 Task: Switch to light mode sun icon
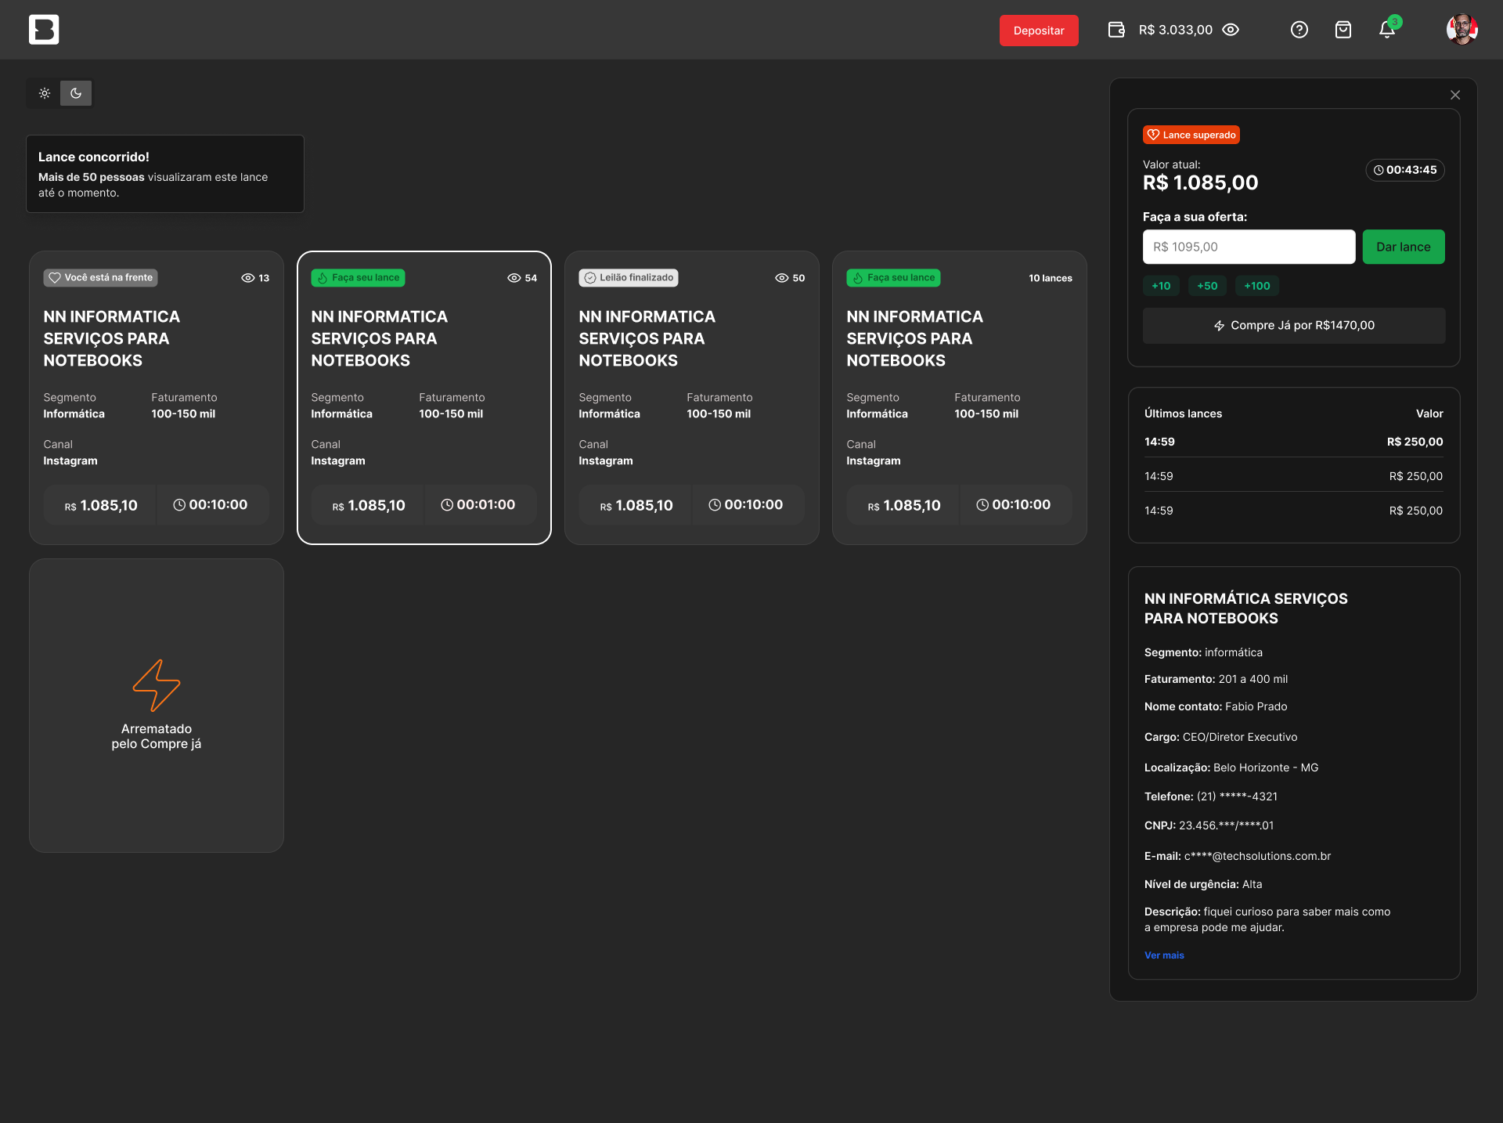[x=45, y=93]
